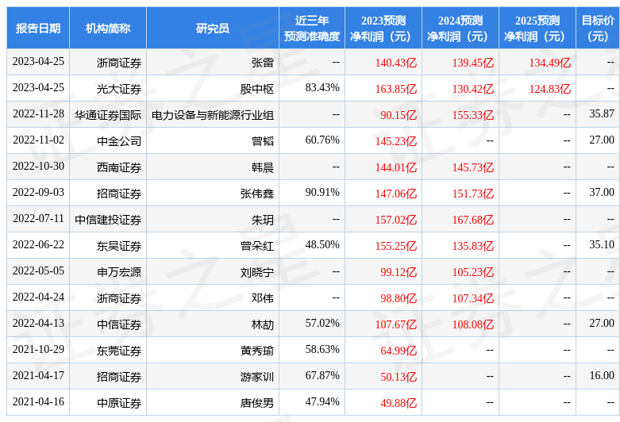Select the 2021-10-29 report date

pos(38,349)
